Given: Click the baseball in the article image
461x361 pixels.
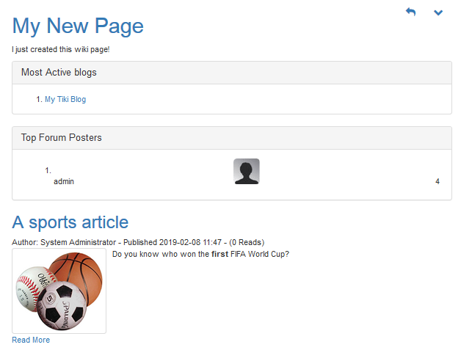Looking at the screenshot, I should pyautogui.click(x=32, y=286).
